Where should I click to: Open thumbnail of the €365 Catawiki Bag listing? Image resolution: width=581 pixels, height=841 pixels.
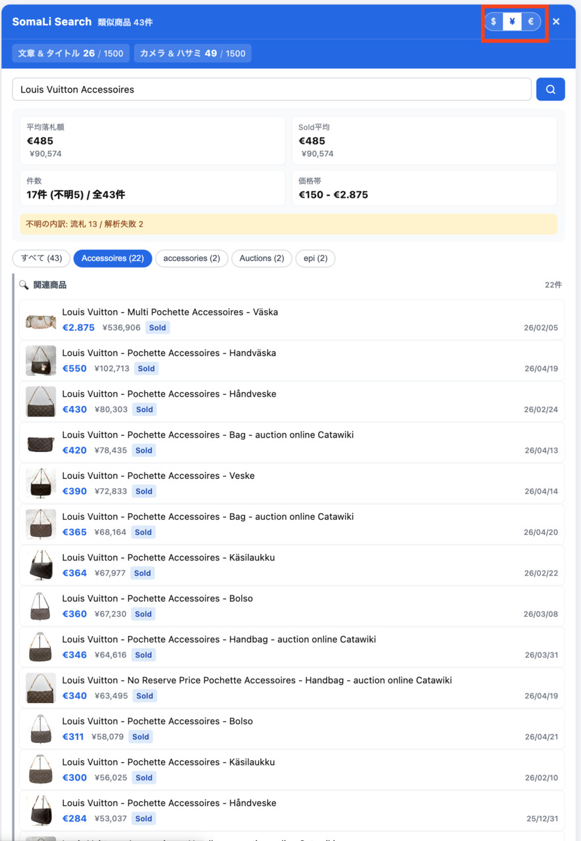(41, 524)
